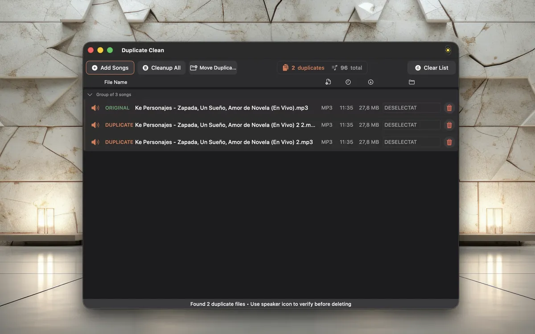Click speaker icon on last duplicate row

pos(95,142)
